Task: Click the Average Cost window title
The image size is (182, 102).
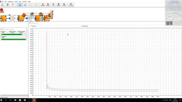Action: 35,23
